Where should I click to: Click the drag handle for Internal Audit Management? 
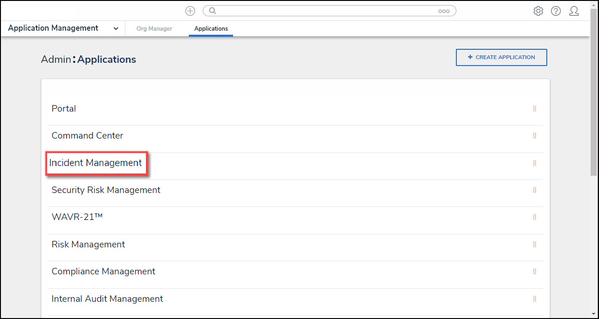pyautogui.click(x=535, y=299)
